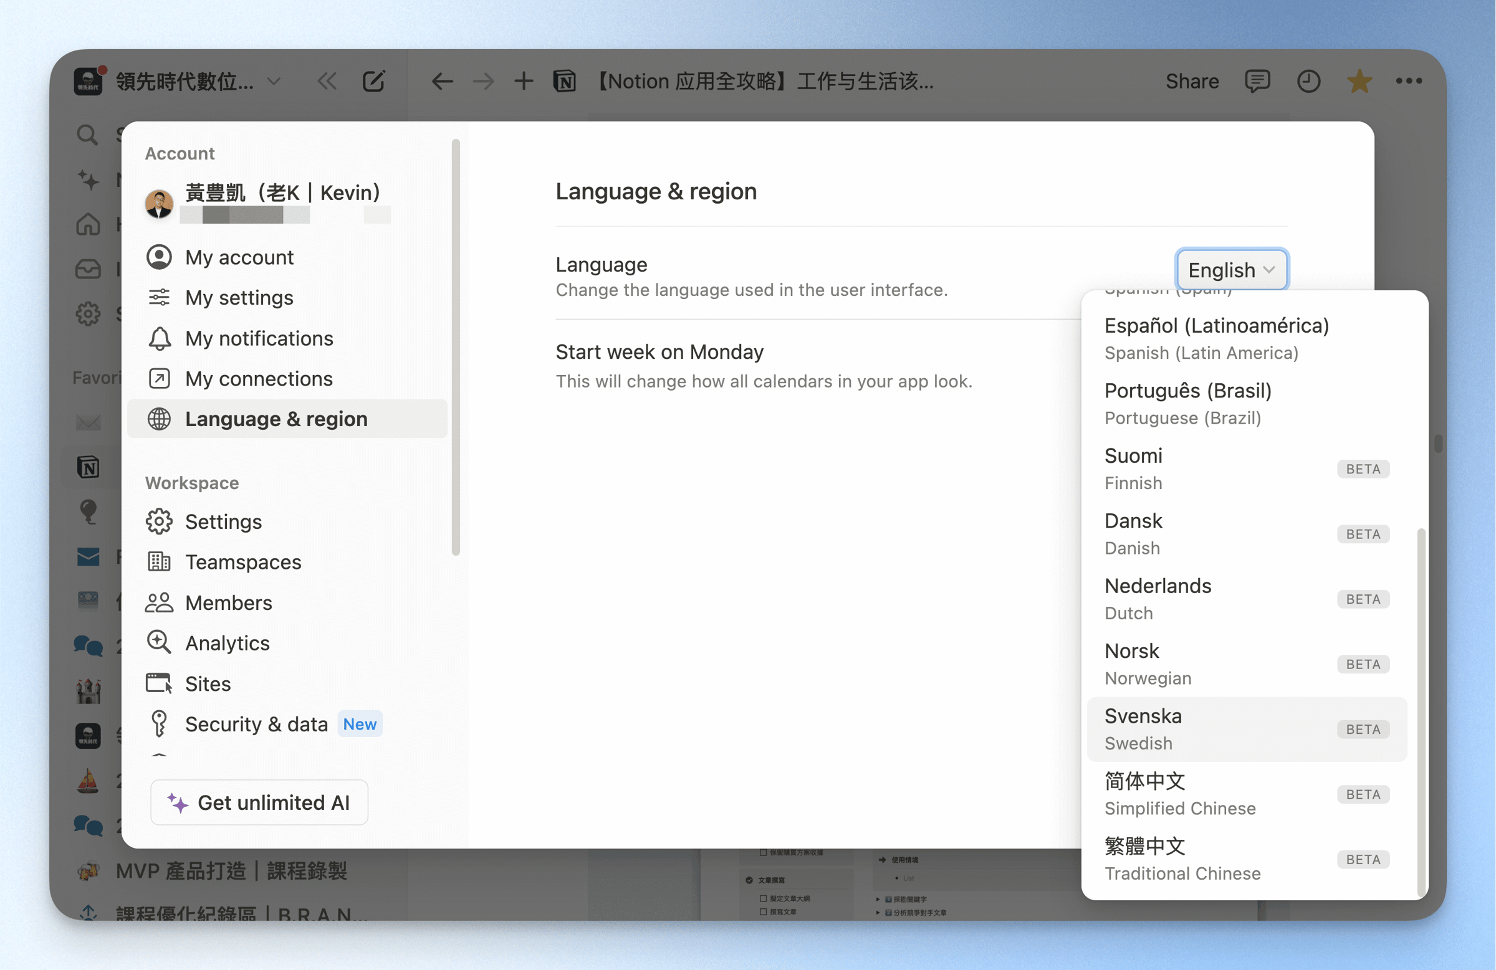Open comments speech bubble icon
The height and width of the screenshot is (970, 1496).
pos(1257,81)
